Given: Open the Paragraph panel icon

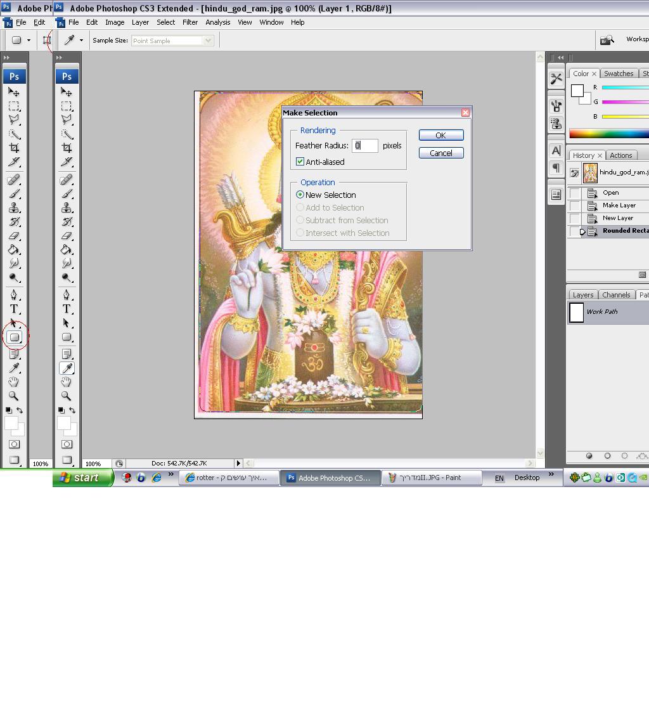Looking at the screenshot, I should tap(556, 167).
